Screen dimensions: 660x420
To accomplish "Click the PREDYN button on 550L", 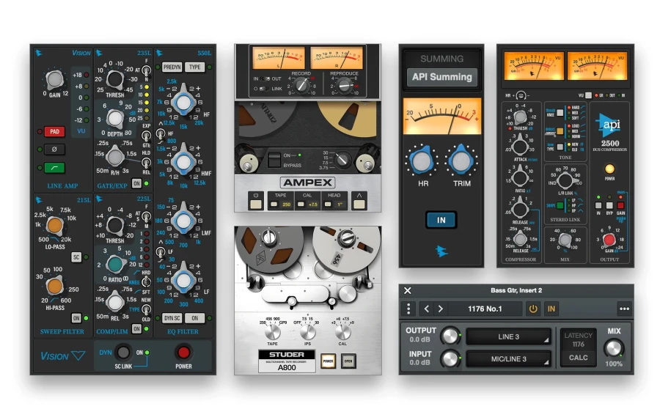I will coord(172,67).
